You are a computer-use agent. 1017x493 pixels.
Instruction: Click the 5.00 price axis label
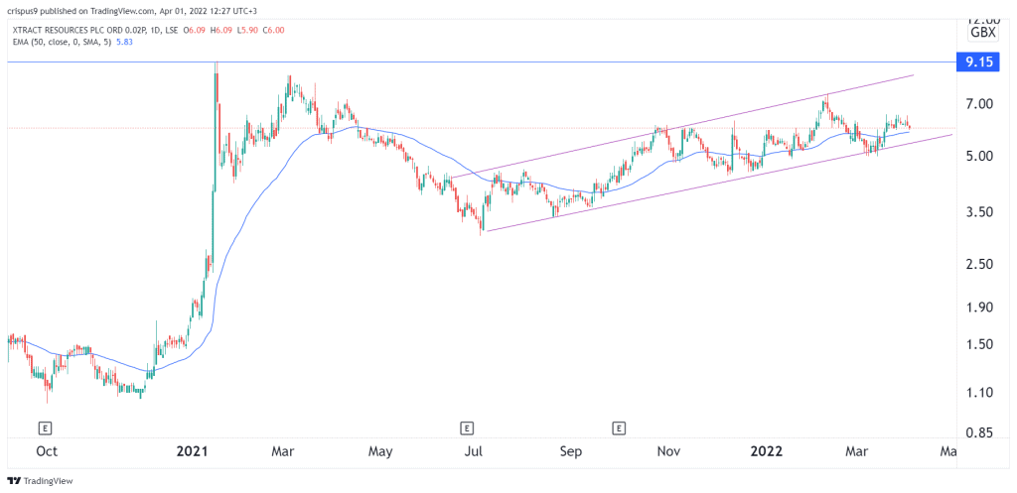click(x=977, y=156)
